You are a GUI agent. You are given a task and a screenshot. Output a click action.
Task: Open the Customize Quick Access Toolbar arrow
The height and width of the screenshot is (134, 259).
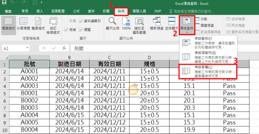click(41, 2)
